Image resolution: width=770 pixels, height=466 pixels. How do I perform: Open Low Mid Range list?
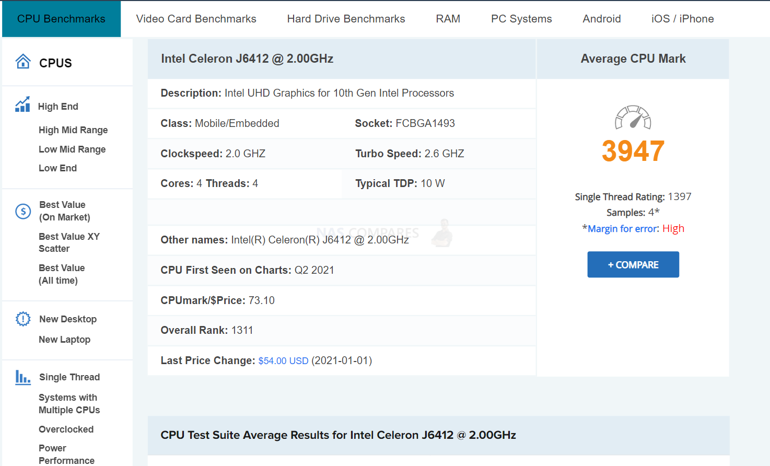click(72, 149)
